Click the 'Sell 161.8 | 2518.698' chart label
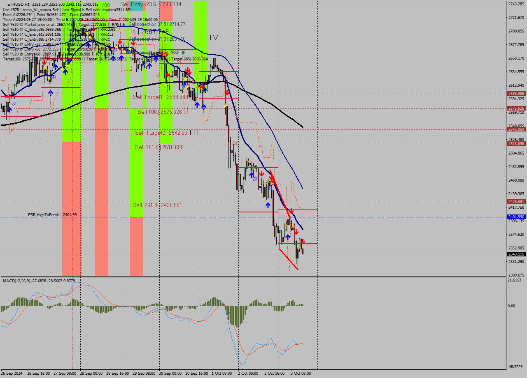Image resolution: width=527 pixels, height=378 pixels. click(159, 147)
